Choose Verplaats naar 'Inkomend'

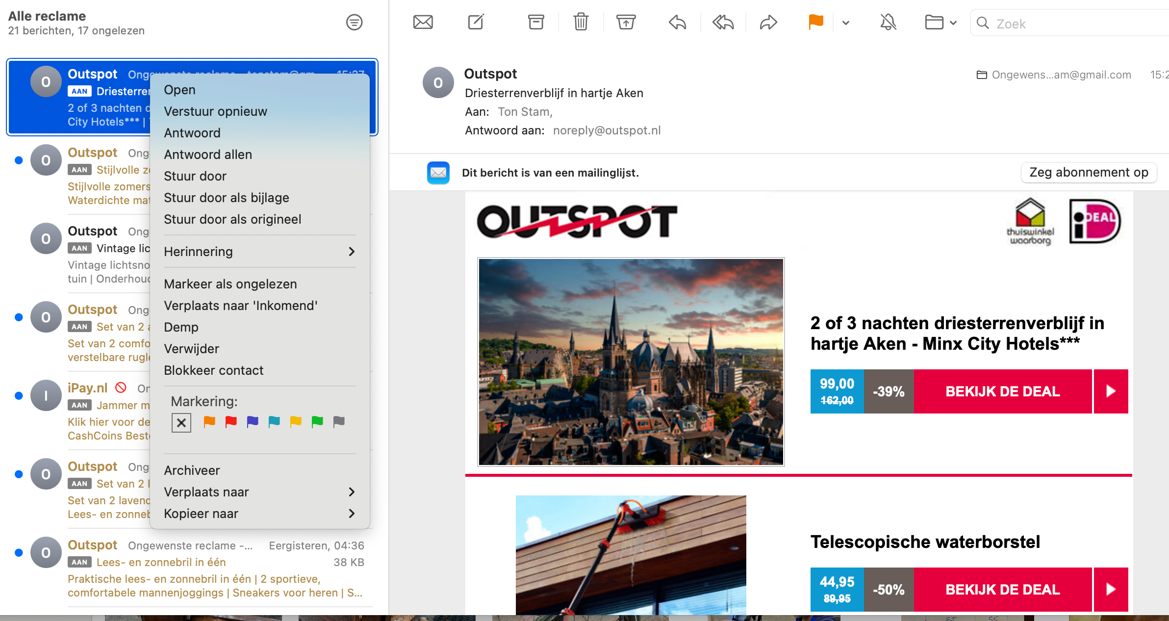(x=260, y=306)
